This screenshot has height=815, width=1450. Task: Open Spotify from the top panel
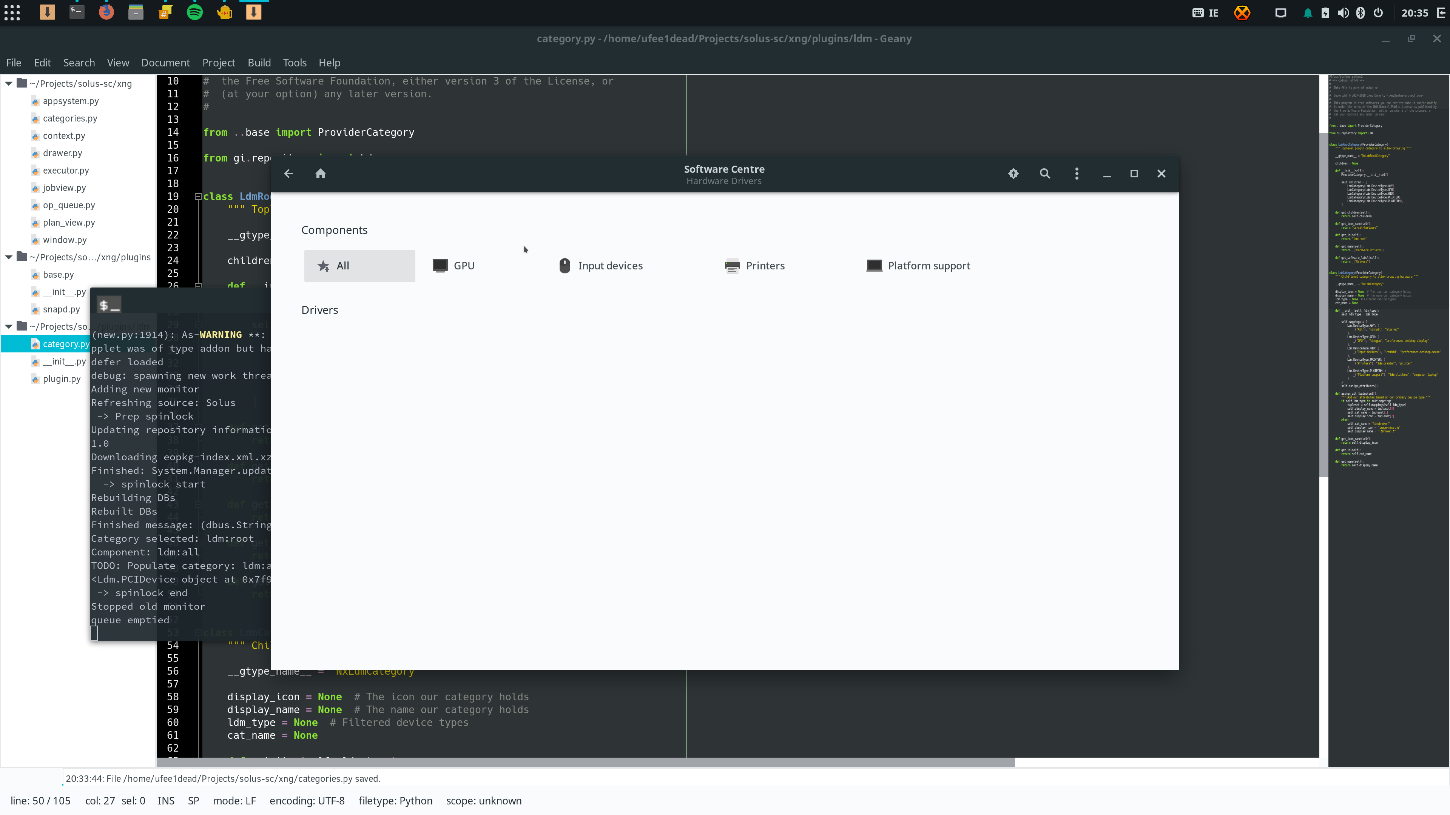click(195, 12)
